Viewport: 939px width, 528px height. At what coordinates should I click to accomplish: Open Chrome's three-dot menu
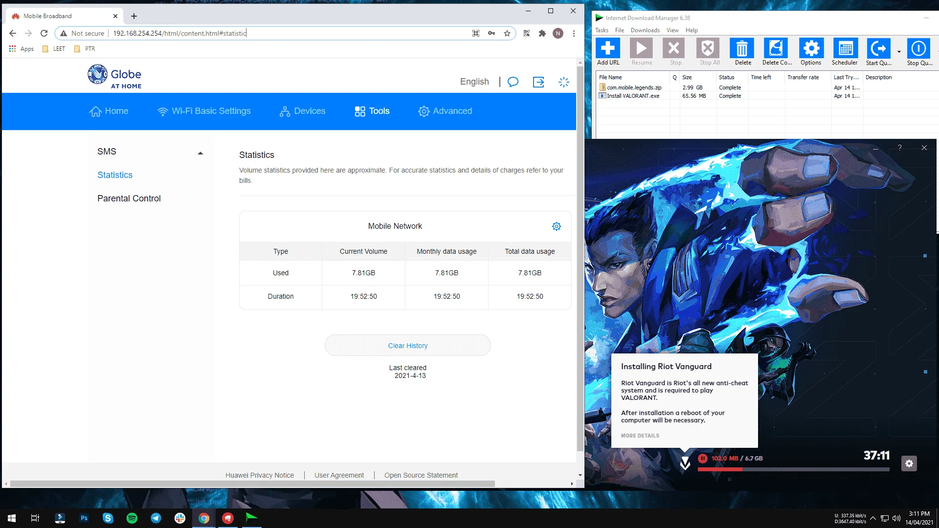click(574, 33)
